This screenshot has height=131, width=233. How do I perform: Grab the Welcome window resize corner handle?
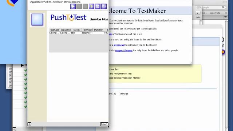coord(191,63)
